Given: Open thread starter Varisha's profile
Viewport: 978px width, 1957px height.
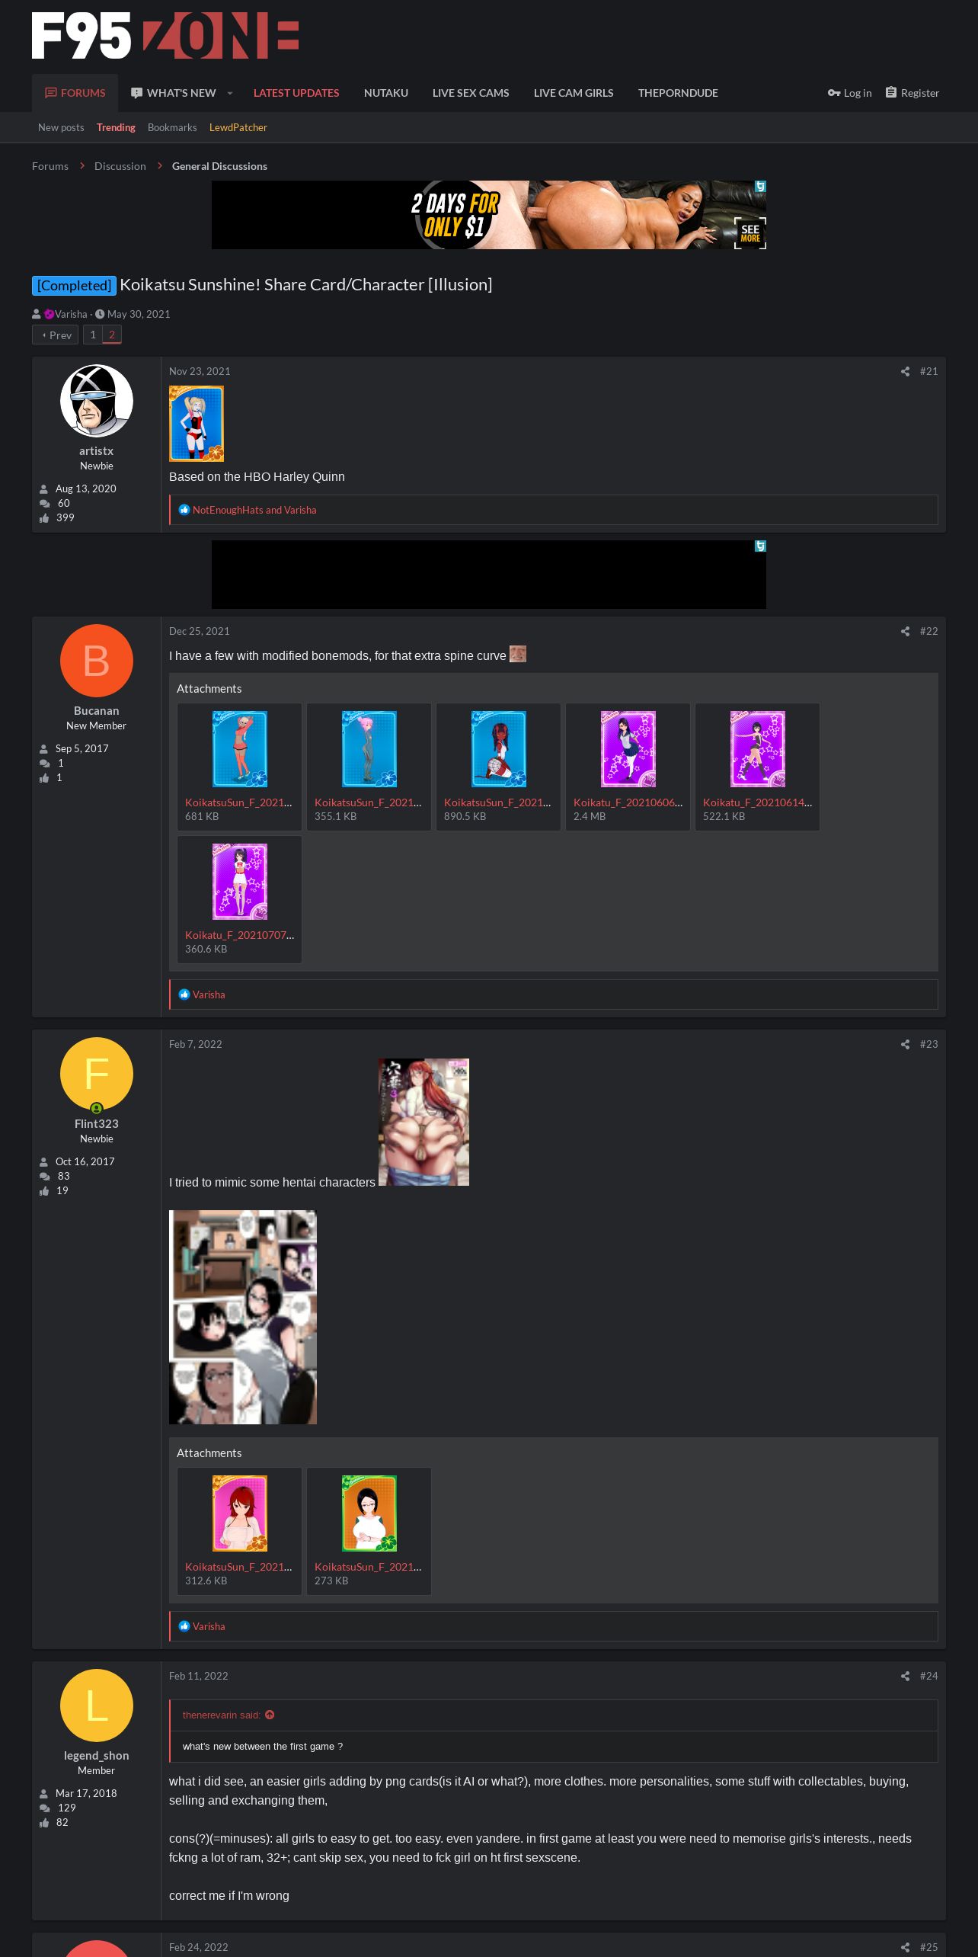Looking at the screenshot, I should point(71,314).
